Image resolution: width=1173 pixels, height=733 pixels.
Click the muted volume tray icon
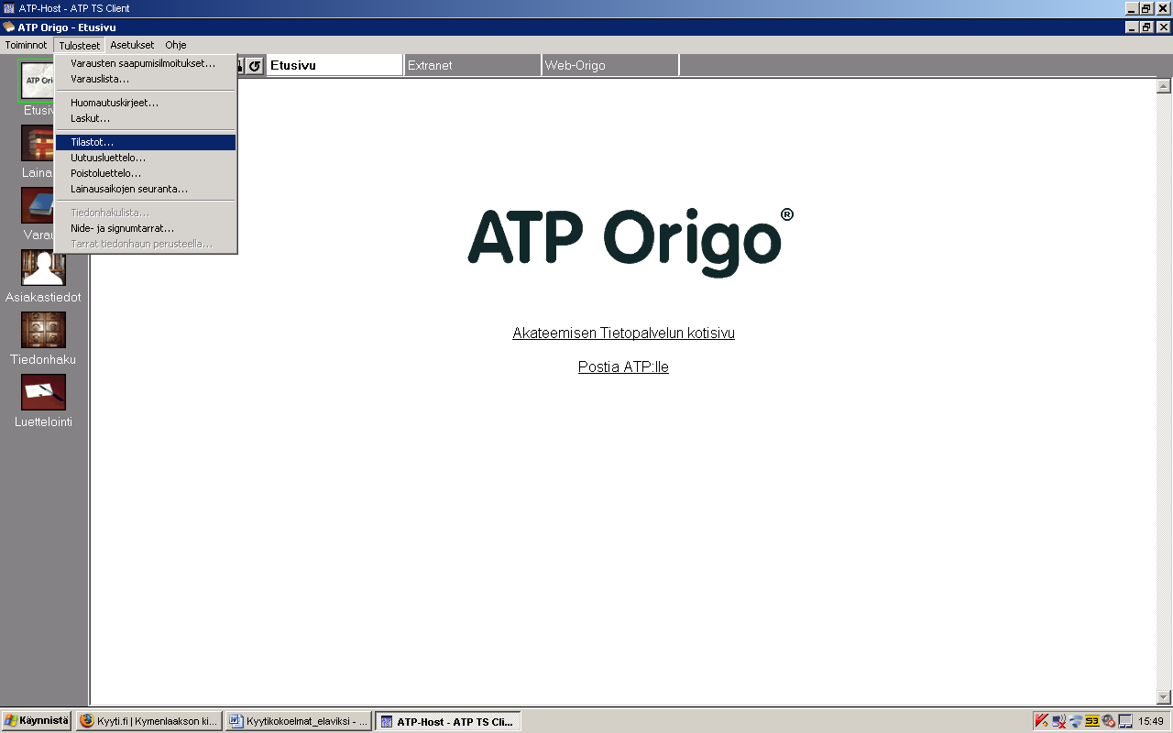(x=1108, y=721)
